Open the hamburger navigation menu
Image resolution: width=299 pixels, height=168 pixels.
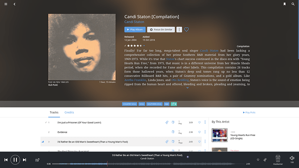pos(6,4)
